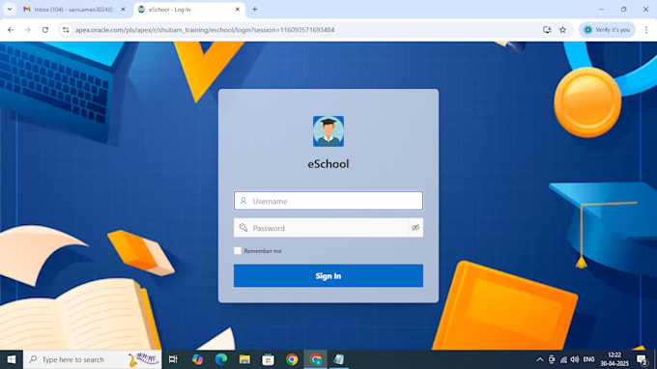View site information icon
The image size is (657, 369).
[x=66, y=30]
